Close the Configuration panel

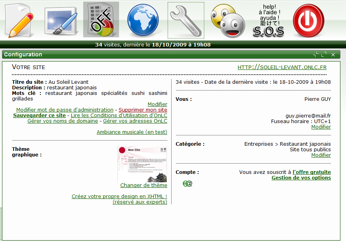[333, 54]
